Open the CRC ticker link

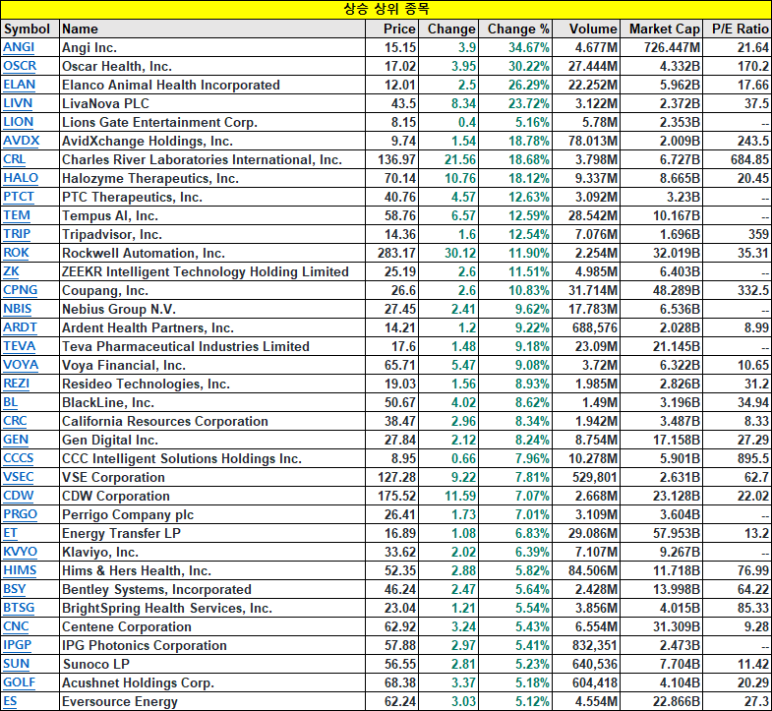coord(15,422)
